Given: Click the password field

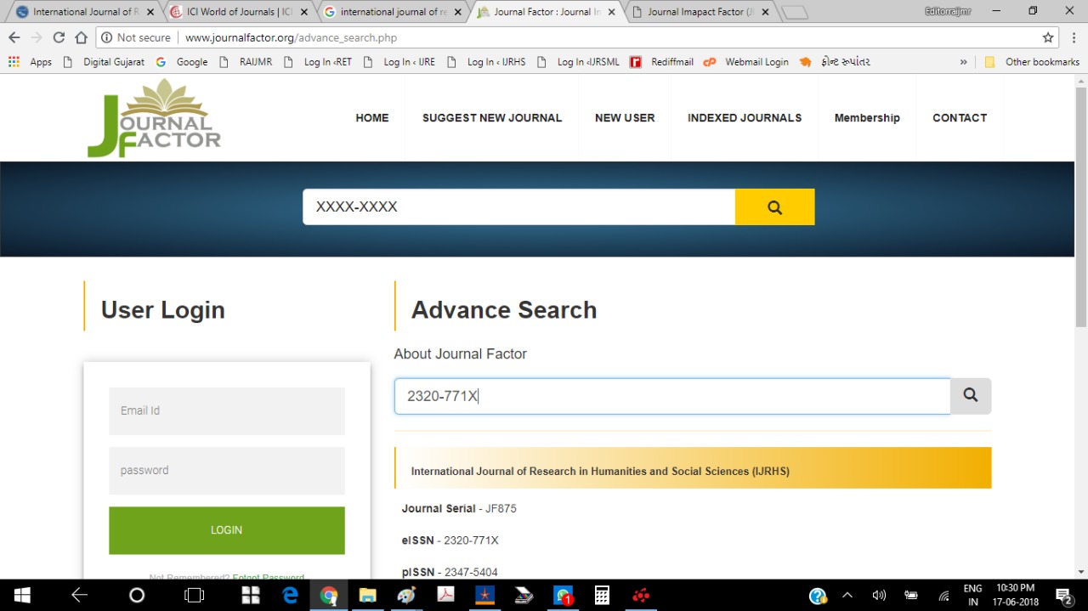Looking at the screenshot, I should (227, 471).
